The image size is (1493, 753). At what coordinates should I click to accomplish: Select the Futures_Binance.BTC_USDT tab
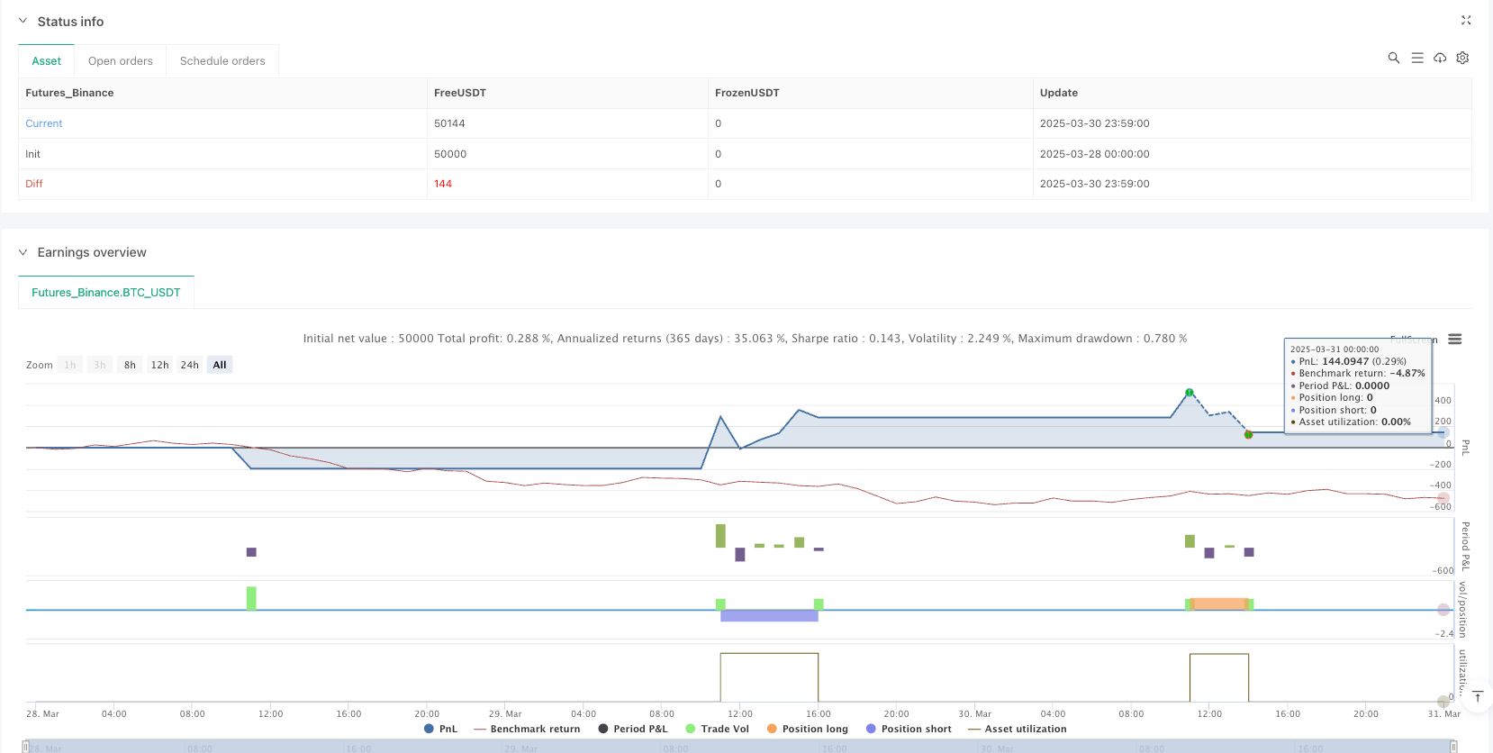[x=106, y=293]
